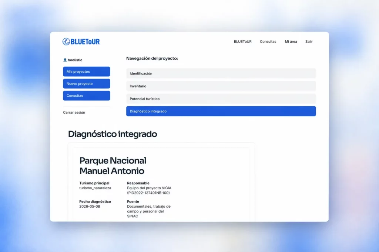Click the Diagnóstico integrado page heading
The image size is (379, 252).
(x=113, y=134)
